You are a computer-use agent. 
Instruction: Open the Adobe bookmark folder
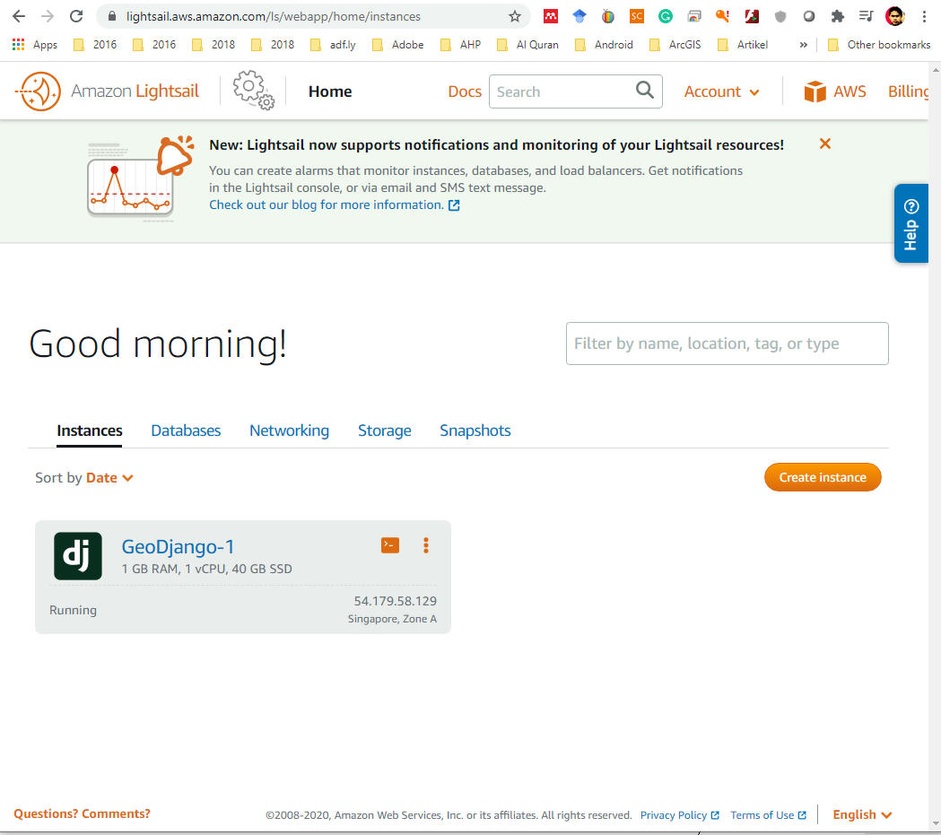[398, 44]
